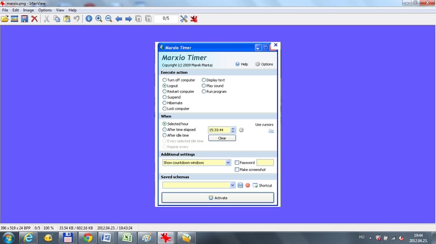Open IrfanView settings with the tools icon
This screenshot has width=436, height=244.
(184, 19)
